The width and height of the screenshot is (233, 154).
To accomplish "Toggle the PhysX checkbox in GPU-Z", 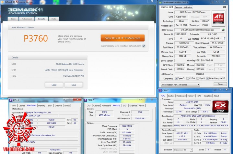I will point(198,78).
